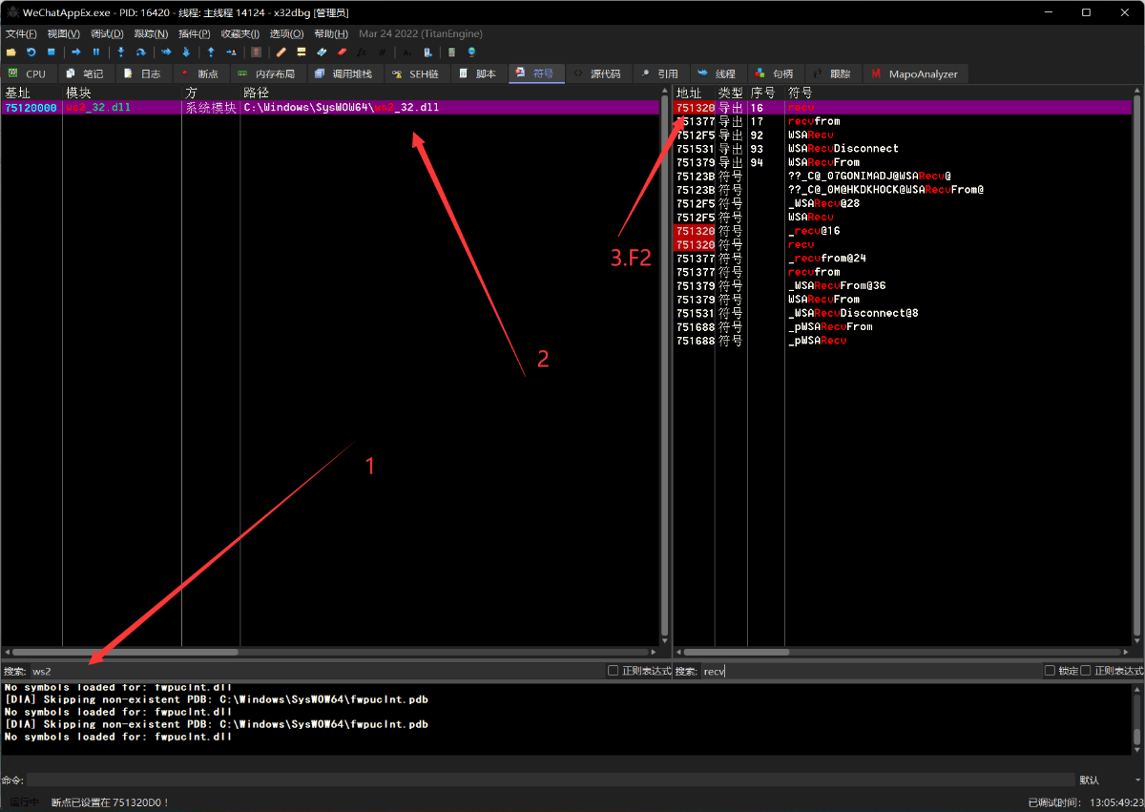Viewport: 1145px width, 812px height.
Task: Open the Labels toolbar icon
Action: (x=322, y=52)
